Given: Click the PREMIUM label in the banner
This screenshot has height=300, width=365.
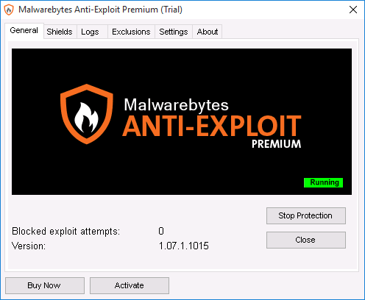Looking at the screenshot, I should (x=277, y=144).
